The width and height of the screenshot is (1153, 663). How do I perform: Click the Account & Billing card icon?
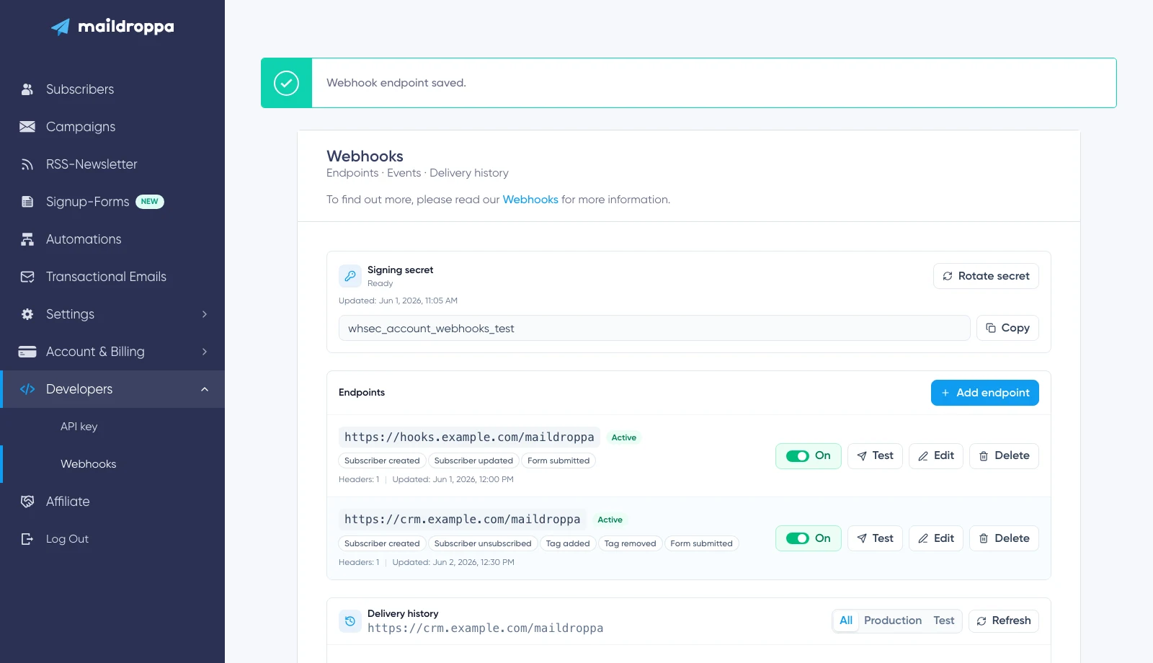click(27, 352)
